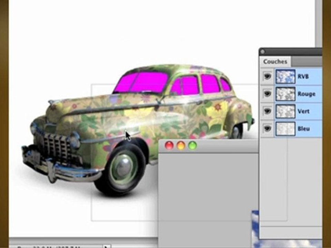Toggle visibility of the Vert channel
This screenshot has height=248, width=331.
[x=267, y=111]
